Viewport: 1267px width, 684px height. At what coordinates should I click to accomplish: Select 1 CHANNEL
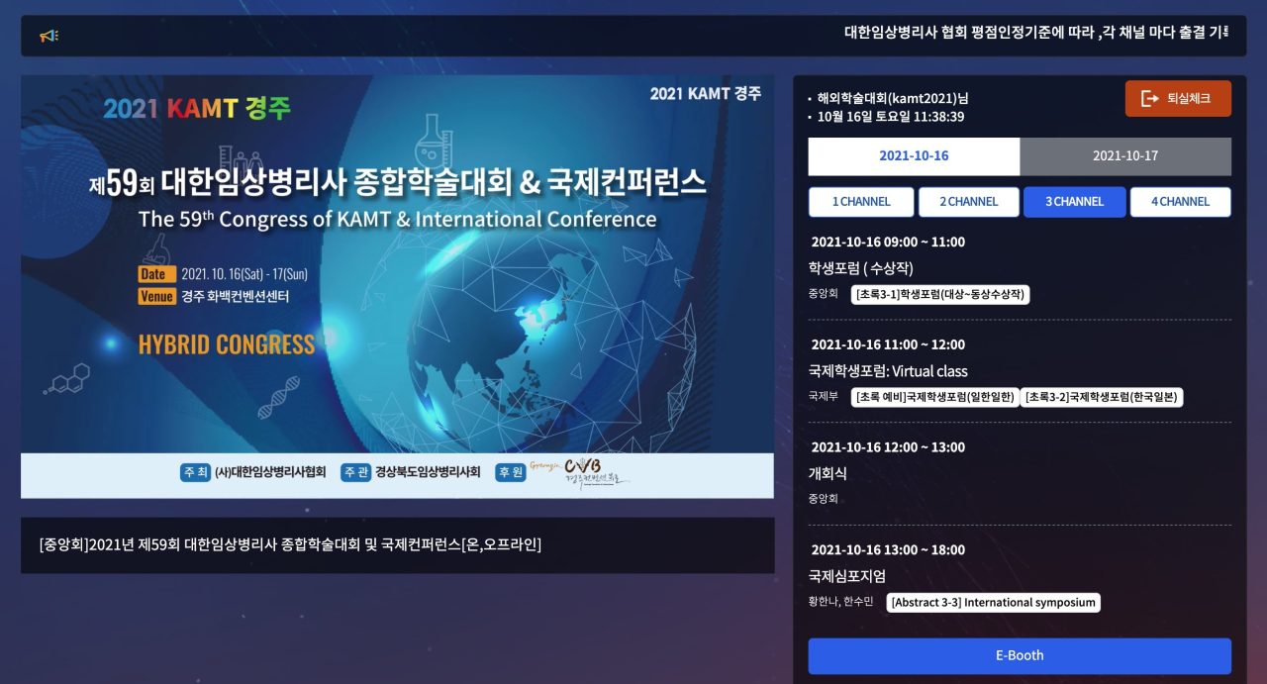pyautogui.click(x=860, y=202)
